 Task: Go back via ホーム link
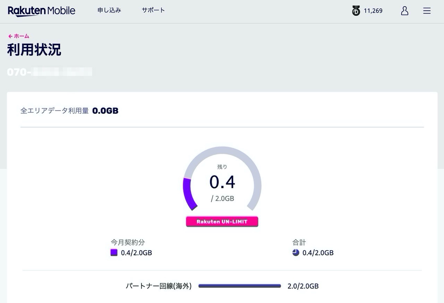(x=19, y=36)
